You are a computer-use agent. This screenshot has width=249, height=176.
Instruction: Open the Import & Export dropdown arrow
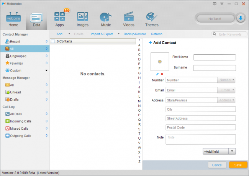(118, 34)
